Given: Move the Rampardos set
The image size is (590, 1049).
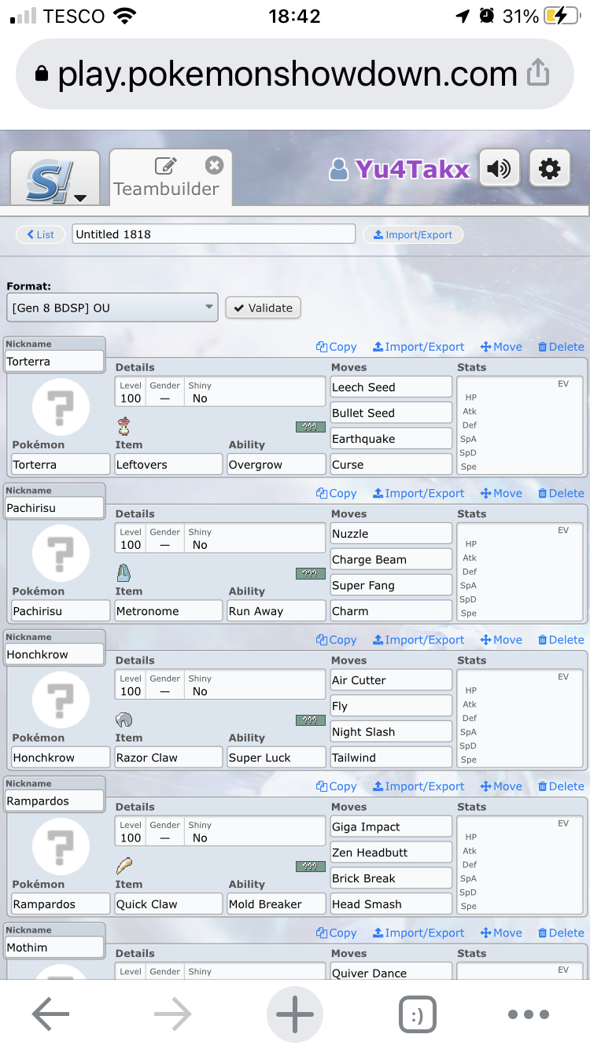Looking at the screenshot, I should click(501, 786).
